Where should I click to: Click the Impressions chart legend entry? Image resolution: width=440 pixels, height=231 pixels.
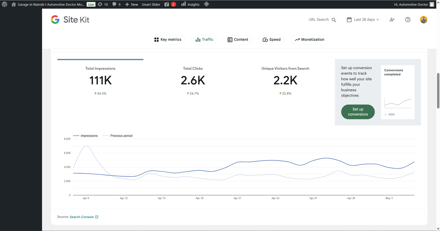point(85,136)
